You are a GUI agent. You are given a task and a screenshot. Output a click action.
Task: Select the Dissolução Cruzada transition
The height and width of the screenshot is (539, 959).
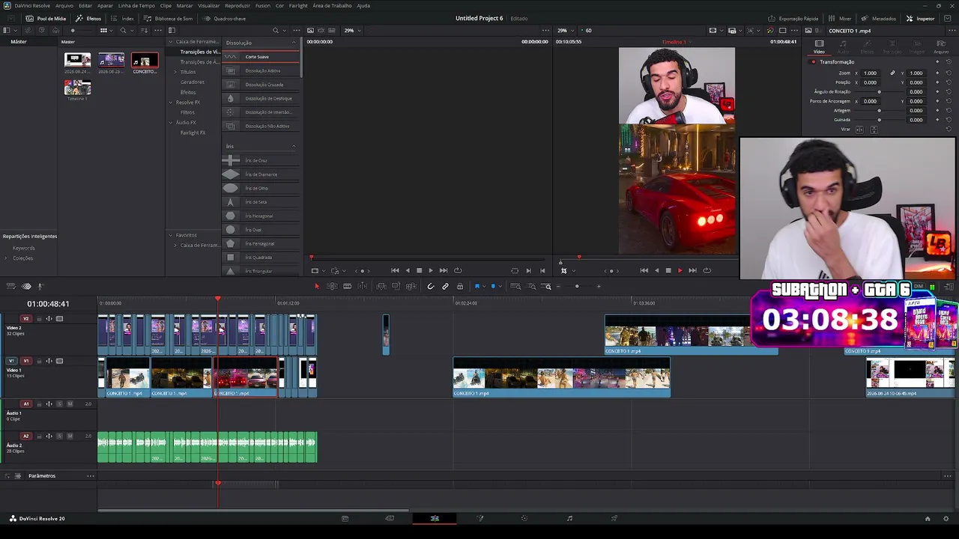pos(261,85)
